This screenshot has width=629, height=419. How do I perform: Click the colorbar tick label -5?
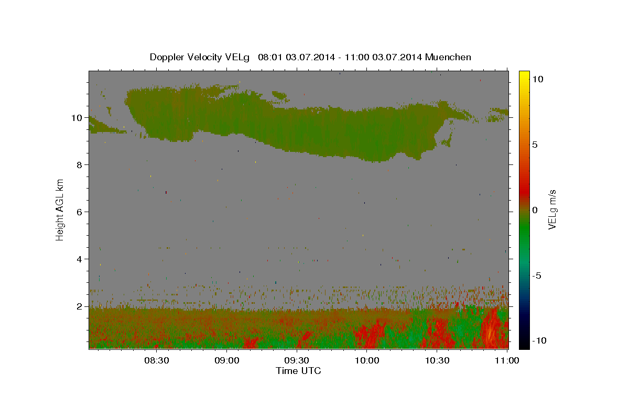(537, 275)
